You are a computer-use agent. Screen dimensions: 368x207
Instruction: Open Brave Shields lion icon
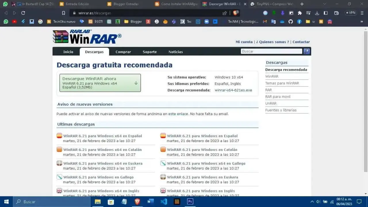click(x=235, y=13)
